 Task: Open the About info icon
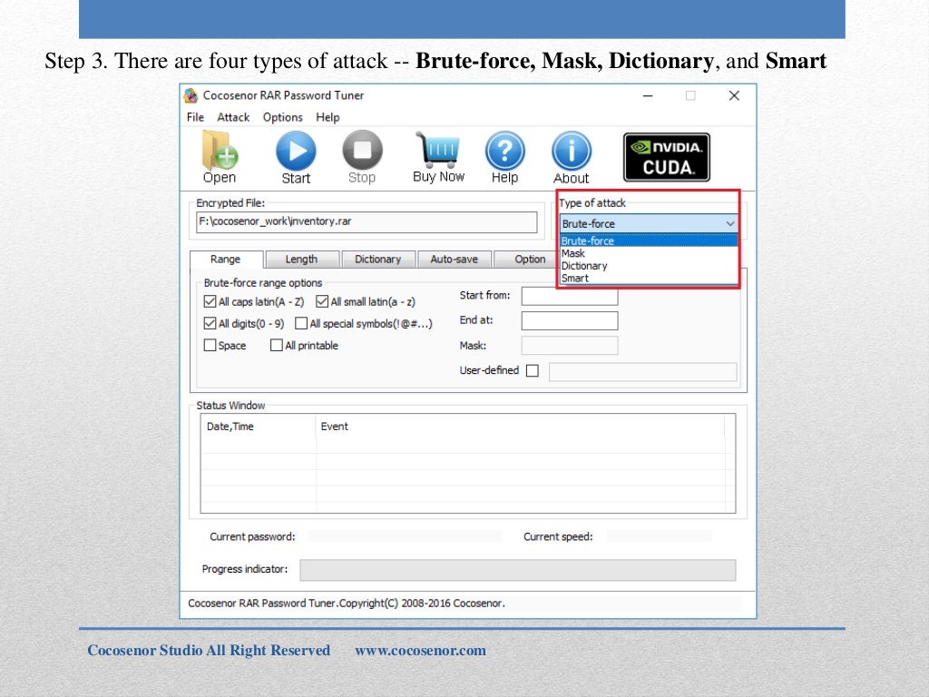click(x=572, y=151)
